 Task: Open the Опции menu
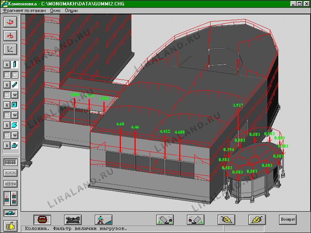click(x=71, y=10)
